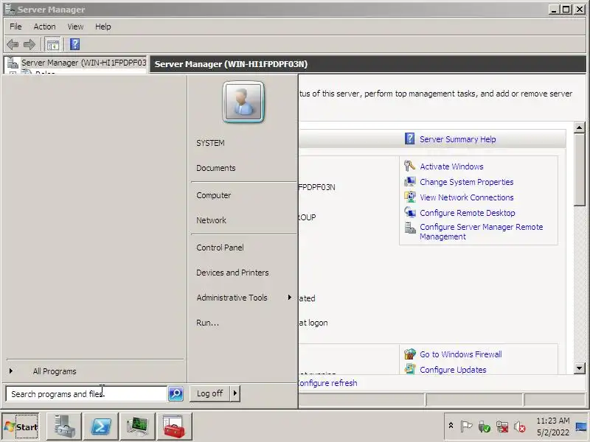590x442 pixels.
Task: Click the network status tray icon
Action: (502, 427)
